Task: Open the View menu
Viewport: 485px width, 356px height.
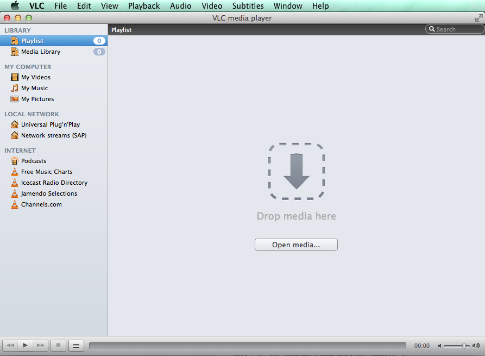Action: pos(110,6)
